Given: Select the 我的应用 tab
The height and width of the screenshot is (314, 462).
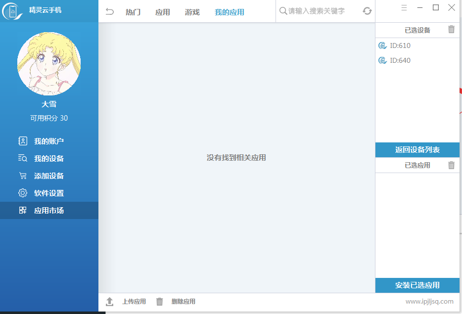Looking at the screenshot, I should click(x=229, y=12).
